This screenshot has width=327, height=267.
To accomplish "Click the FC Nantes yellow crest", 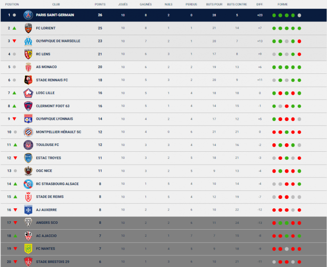I will tap(28, 249).
